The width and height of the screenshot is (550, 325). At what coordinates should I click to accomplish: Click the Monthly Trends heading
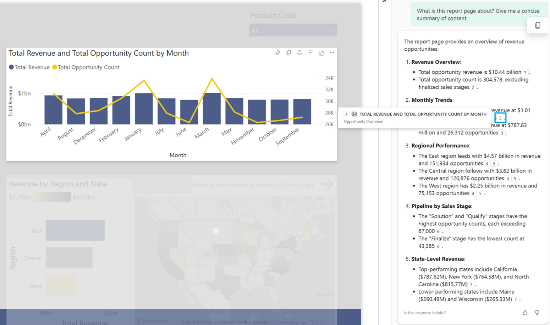tap(432, 100)
